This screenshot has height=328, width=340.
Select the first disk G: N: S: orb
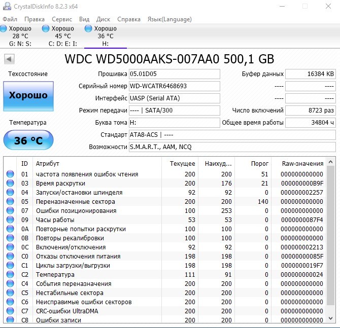pos(4,29)
